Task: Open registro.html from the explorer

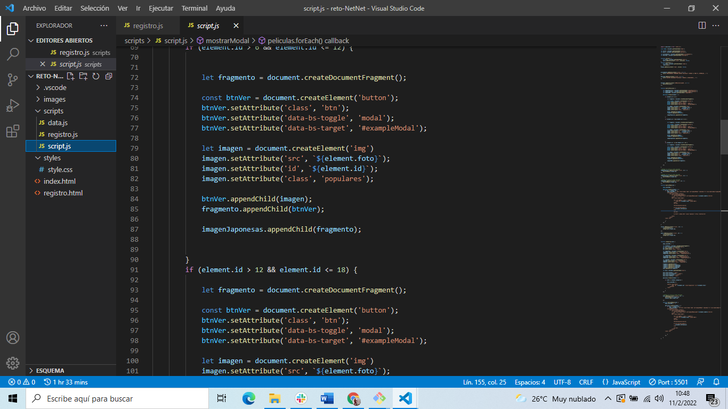Action: click(x=70, y=193)
